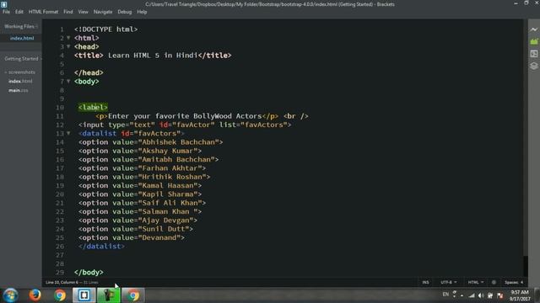
Task: Click the option value Akshay Kumar line
Action: (140, 151)
